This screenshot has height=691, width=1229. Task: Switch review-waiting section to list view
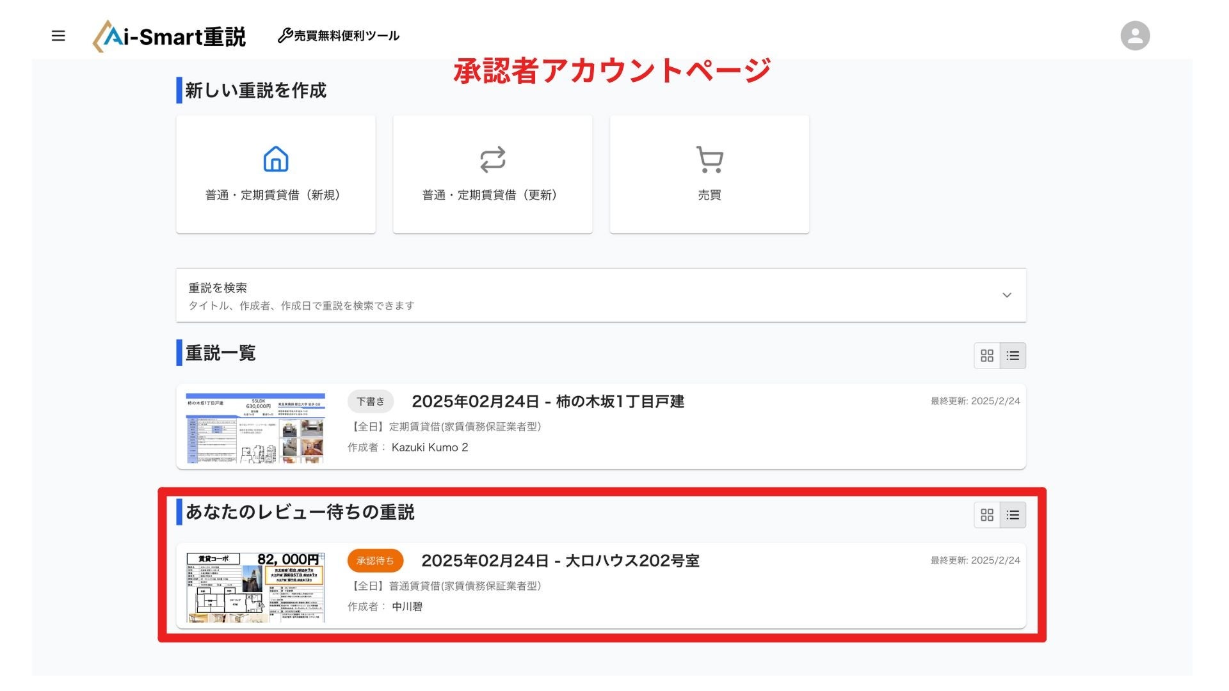1013,515
